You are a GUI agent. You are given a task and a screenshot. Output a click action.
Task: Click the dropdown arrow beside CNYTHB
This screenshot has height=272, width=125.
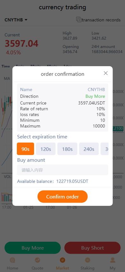coord(26,20)
